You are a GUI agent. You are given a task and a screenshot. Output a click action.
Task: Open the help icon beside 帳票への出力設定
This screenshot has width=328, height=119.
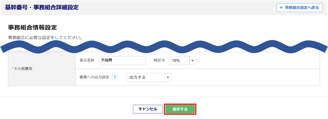pos(115,78)
